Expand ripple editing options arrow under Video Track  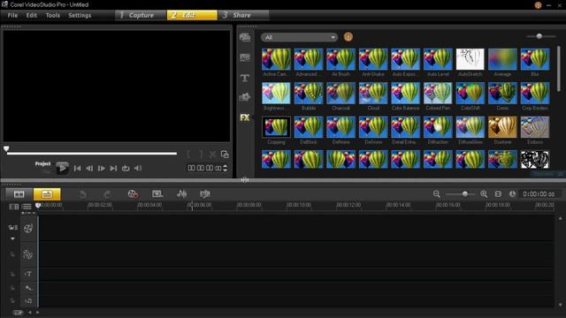12,238
